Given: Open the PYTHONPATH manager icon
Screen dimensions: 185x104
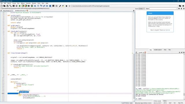Looking at the screenshot, I should (x=63, y=6).
